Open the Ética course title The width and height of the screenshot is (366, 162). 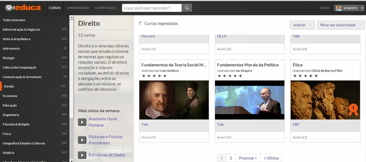297,65
